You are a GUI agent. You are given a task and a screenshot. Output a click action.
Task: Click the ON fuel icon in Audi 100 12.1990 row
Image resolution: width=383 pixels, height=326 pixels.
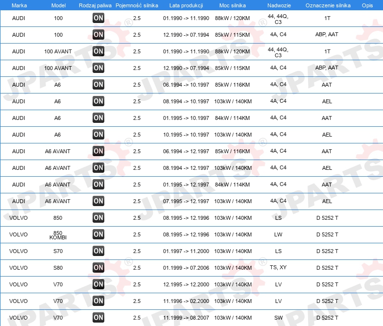(x=98, y=35)
